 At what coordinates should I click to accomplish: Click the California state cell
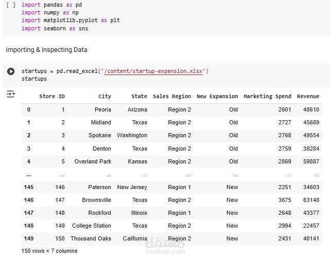pyautogui.click(x=135, y=238)
